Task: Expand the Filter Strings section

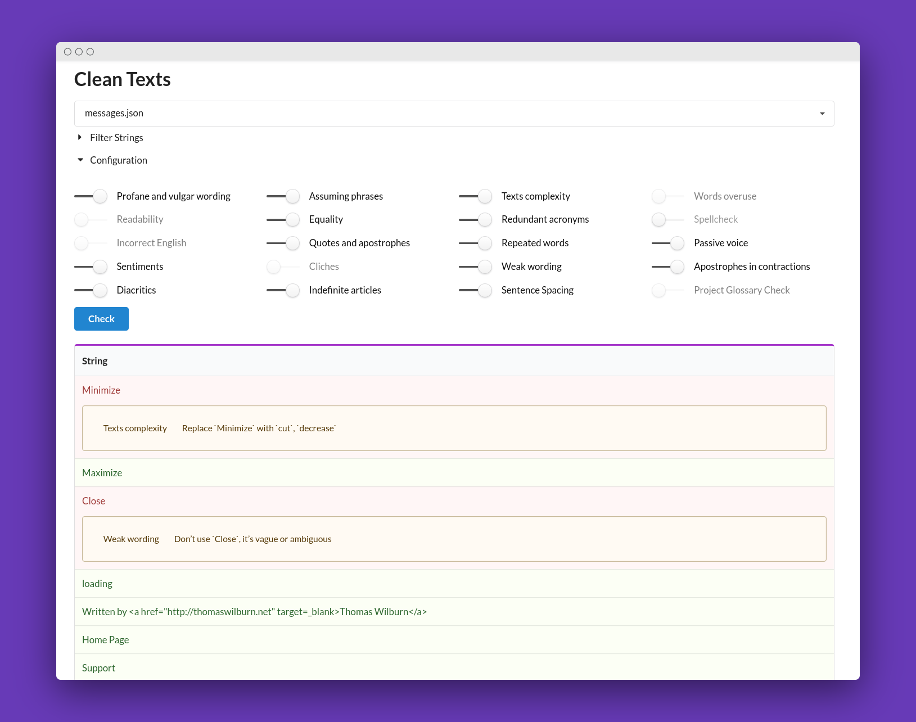Action: (x=110, y=138)
